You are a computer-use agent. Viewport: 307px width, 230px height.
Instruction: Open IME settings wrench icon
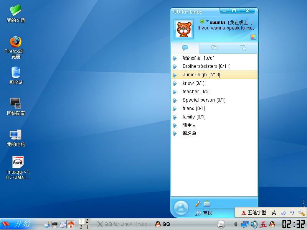click(301, 212)
